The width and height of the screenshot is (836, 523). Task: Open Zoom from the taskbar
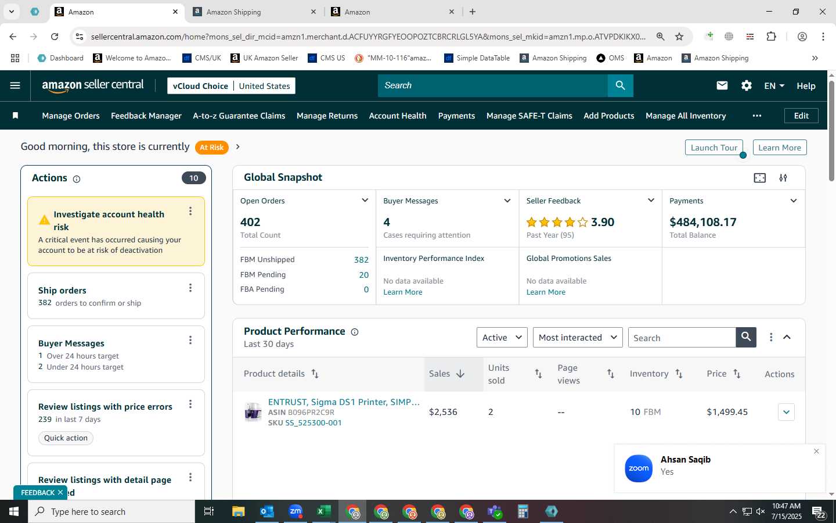coord(296,511)
